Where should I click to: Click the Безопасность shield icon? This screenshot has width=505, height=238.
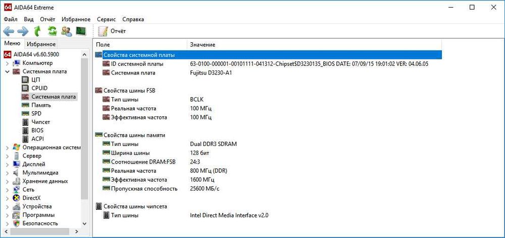[17, 223]
